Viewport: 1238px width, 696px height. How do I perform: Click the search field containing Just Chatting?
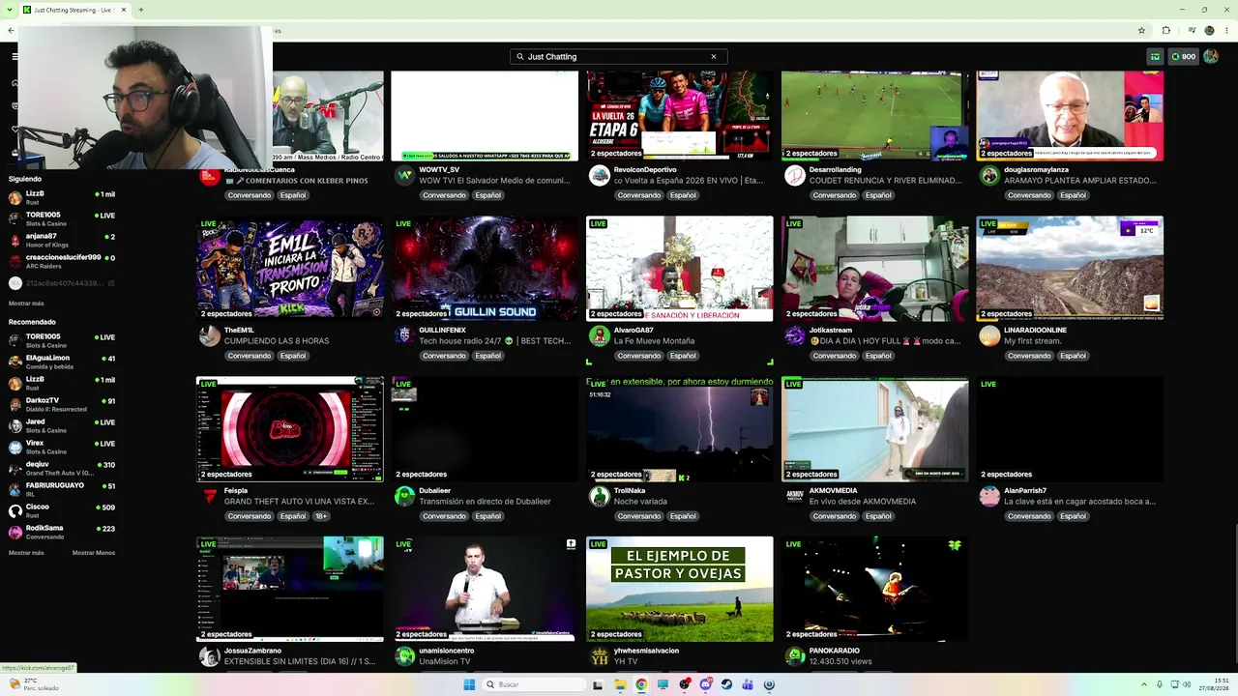(x=618, y=56)
